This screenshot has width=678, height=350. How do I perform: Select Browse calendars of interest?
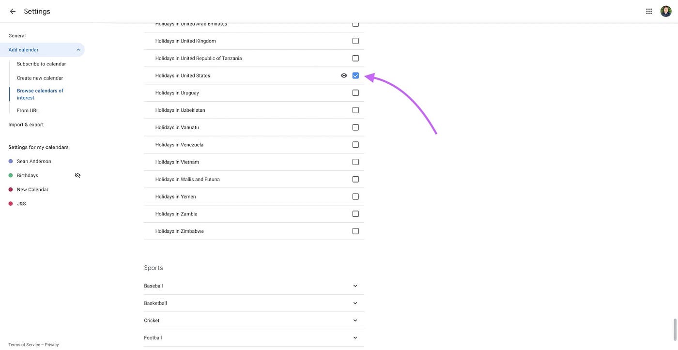(x=40, y=94)
